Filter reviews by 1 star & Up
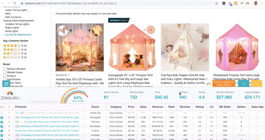This screenshot has height=140, width=265. pos(15,57)
